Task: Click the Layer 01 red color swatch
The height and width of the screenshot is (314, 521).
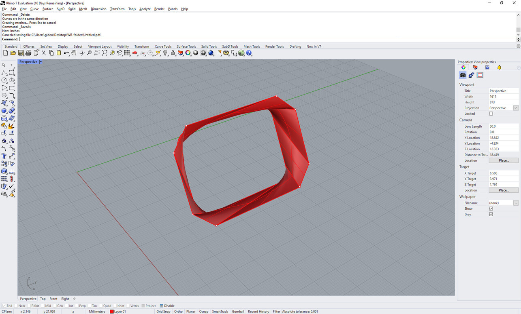Action: click(112, 312)
